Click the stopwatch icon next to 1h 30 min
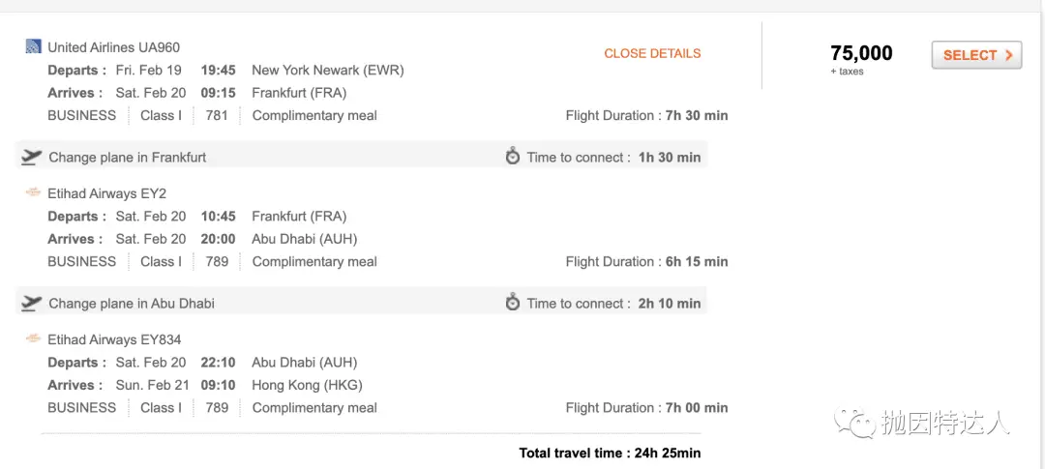This screenshot has height=469, width=1045. coord(513,157)
